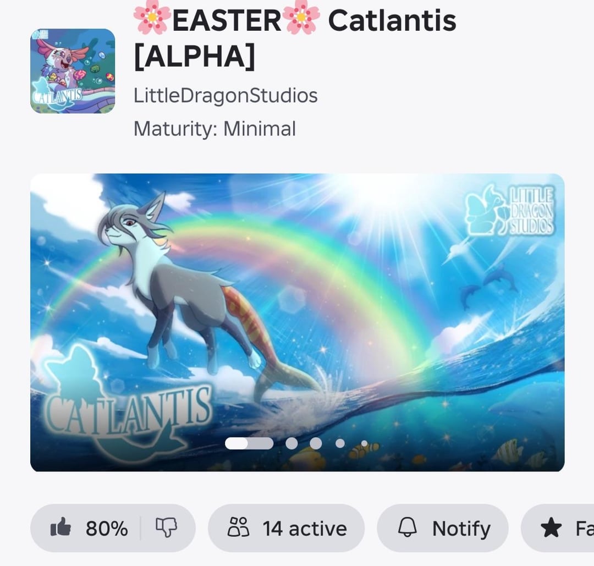Open the Catlantis game icon thumbnail
This screenshot has width=594, height=566.
coord(73,71)
